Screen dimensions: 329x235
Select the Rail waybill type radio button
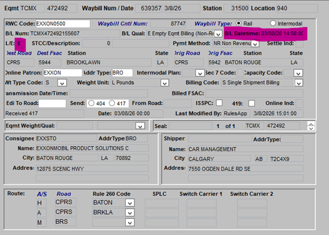[238, 23]
